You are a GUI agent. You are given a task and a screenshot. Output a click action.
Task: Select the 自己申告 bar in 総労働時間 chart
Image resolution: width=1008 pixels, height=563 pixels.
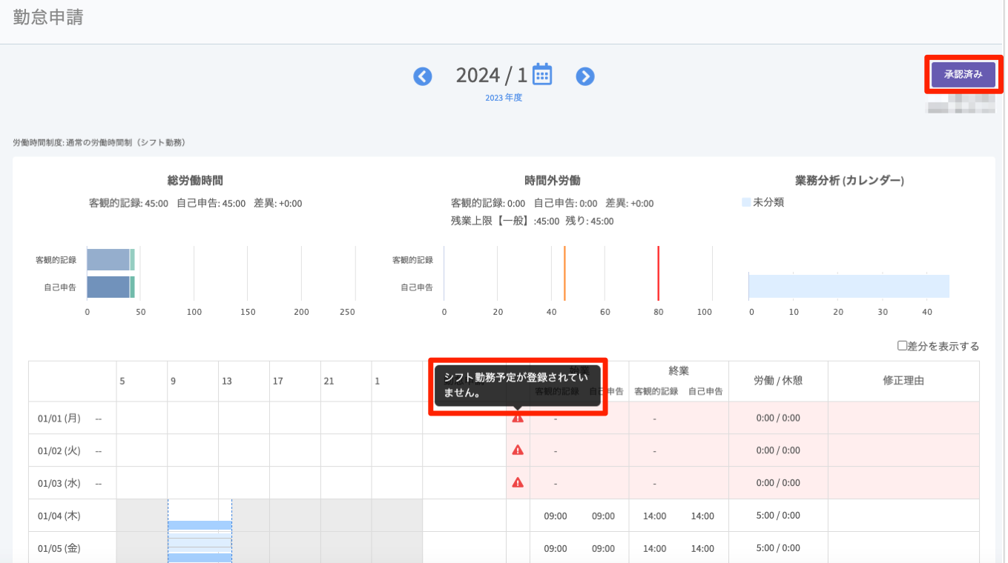[108, 287]
